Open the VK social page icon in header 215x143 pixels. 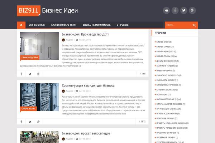point(166,10)
